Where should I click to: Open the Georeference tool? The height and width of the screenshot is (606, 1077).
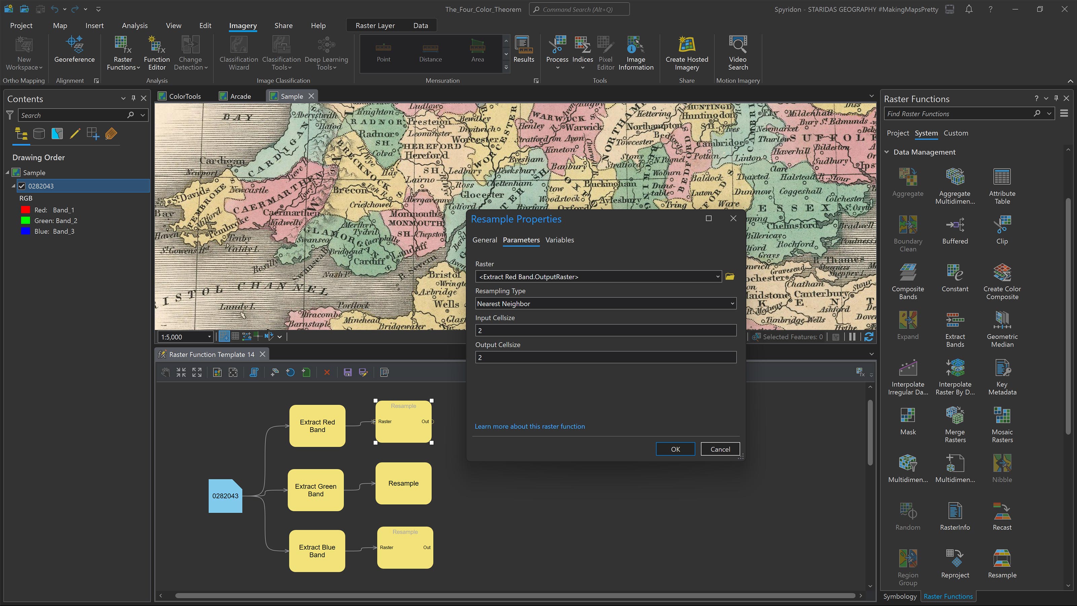pos(74,49)
